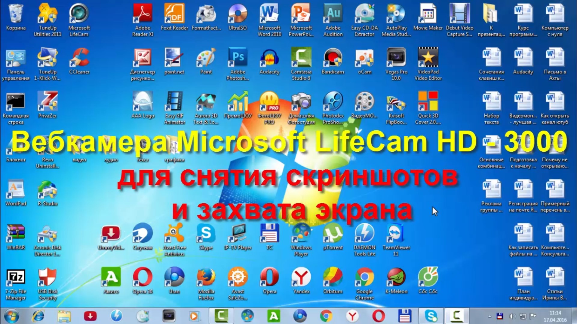Image resolution: width=577 pixels, height=324 pixels.
Task: Open Opera from taskbar
Action: pos(378,316)
